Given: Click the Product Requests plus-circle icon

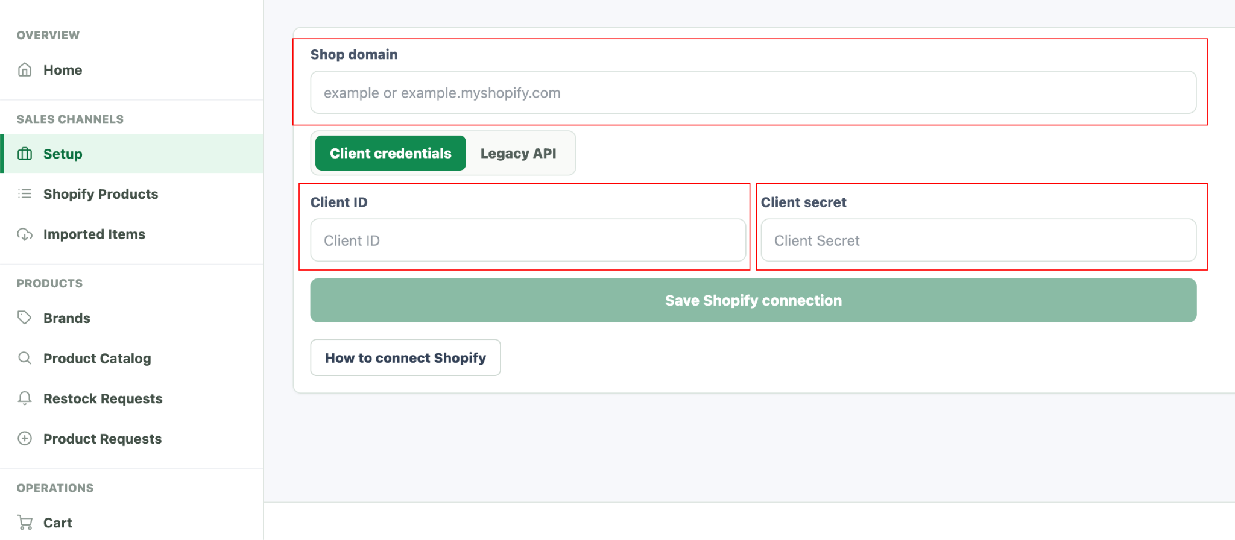Looking at the screenshot, I should coord(25,438).
